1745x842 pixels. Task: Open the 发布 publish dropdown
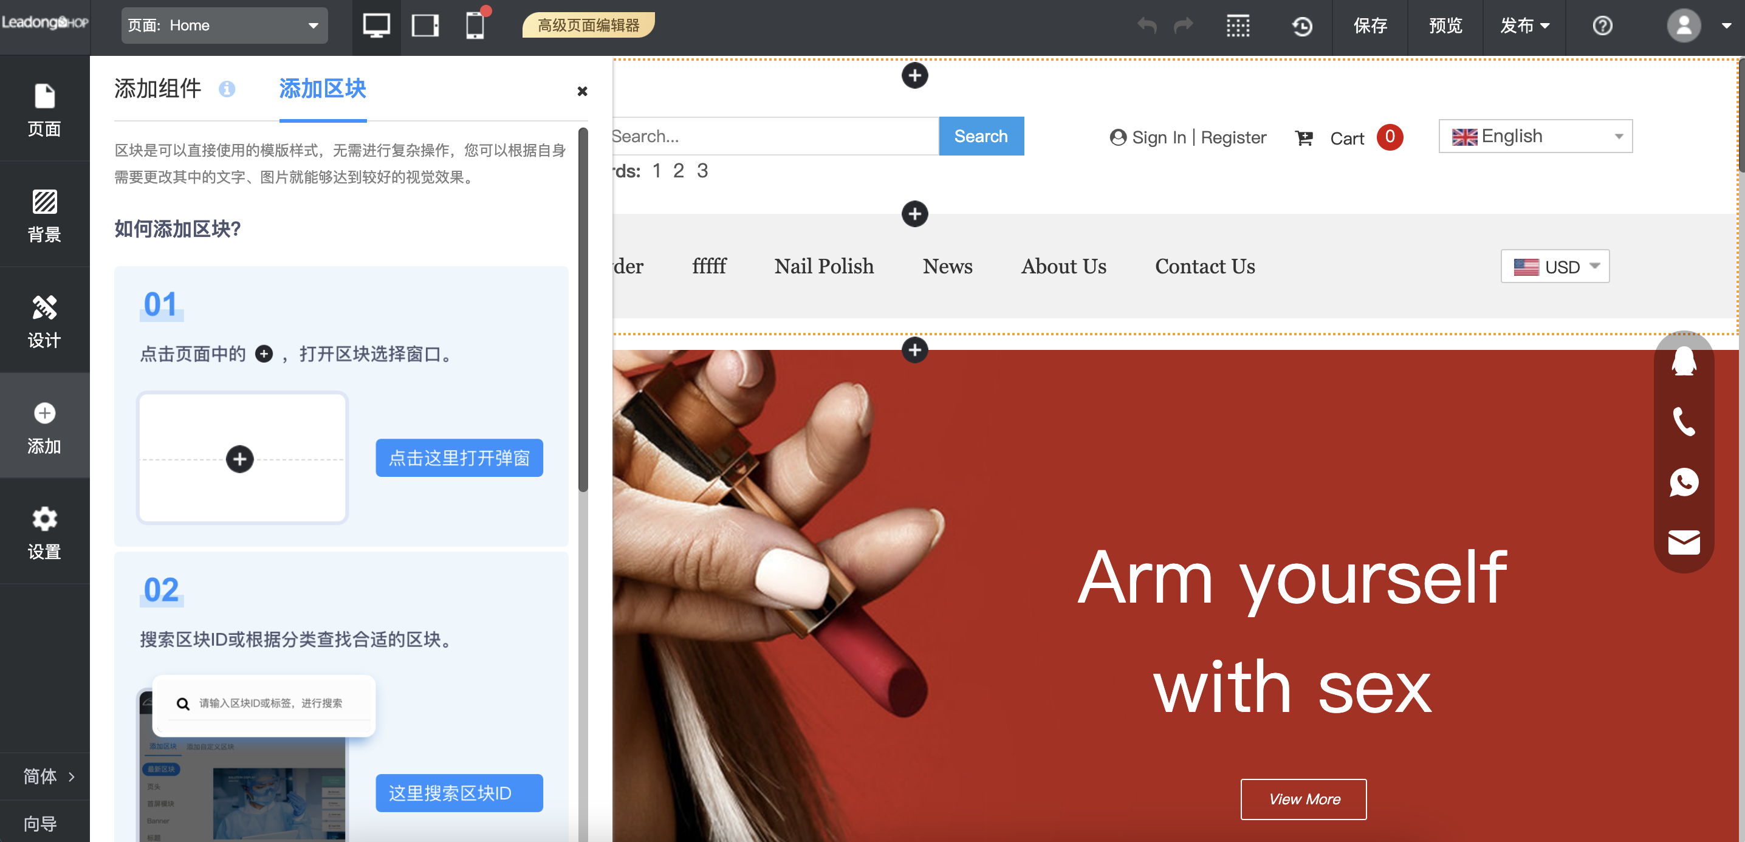(x=1524, y=26)
